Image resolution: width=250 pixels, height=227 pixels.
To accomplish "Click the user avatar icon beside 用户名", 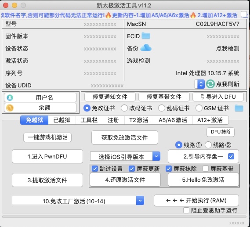I will pos(10,97).
